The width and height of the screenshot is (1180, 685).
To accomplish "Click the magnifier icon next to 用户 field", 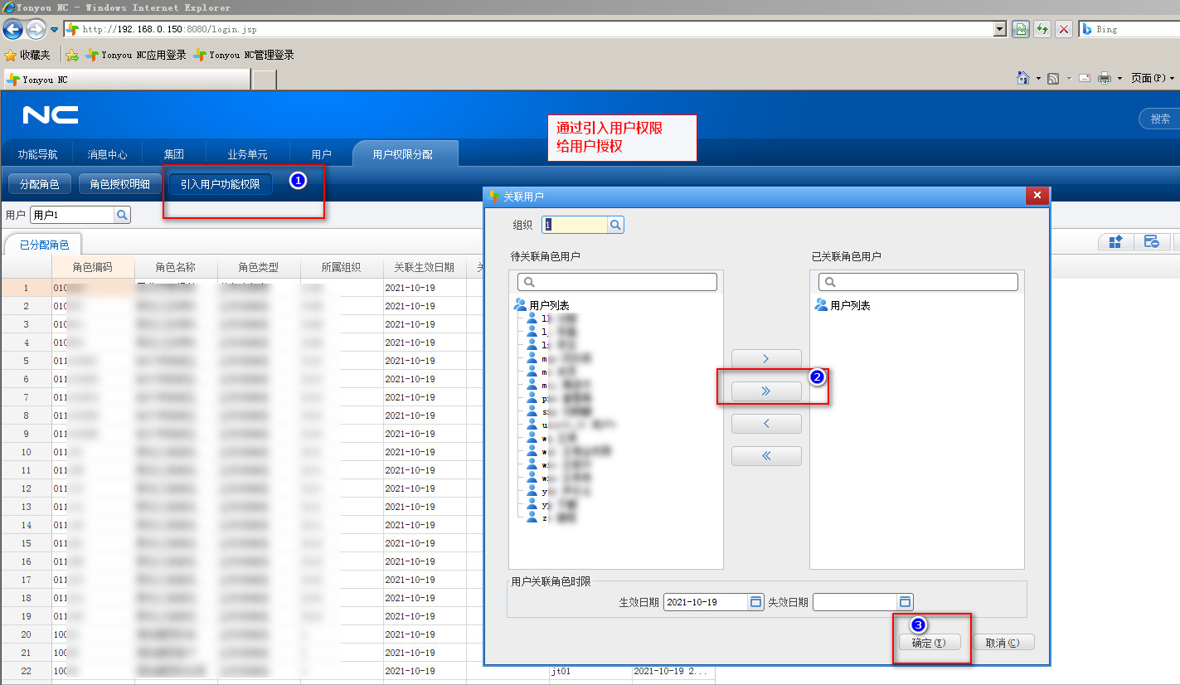I will coord(122,215).
